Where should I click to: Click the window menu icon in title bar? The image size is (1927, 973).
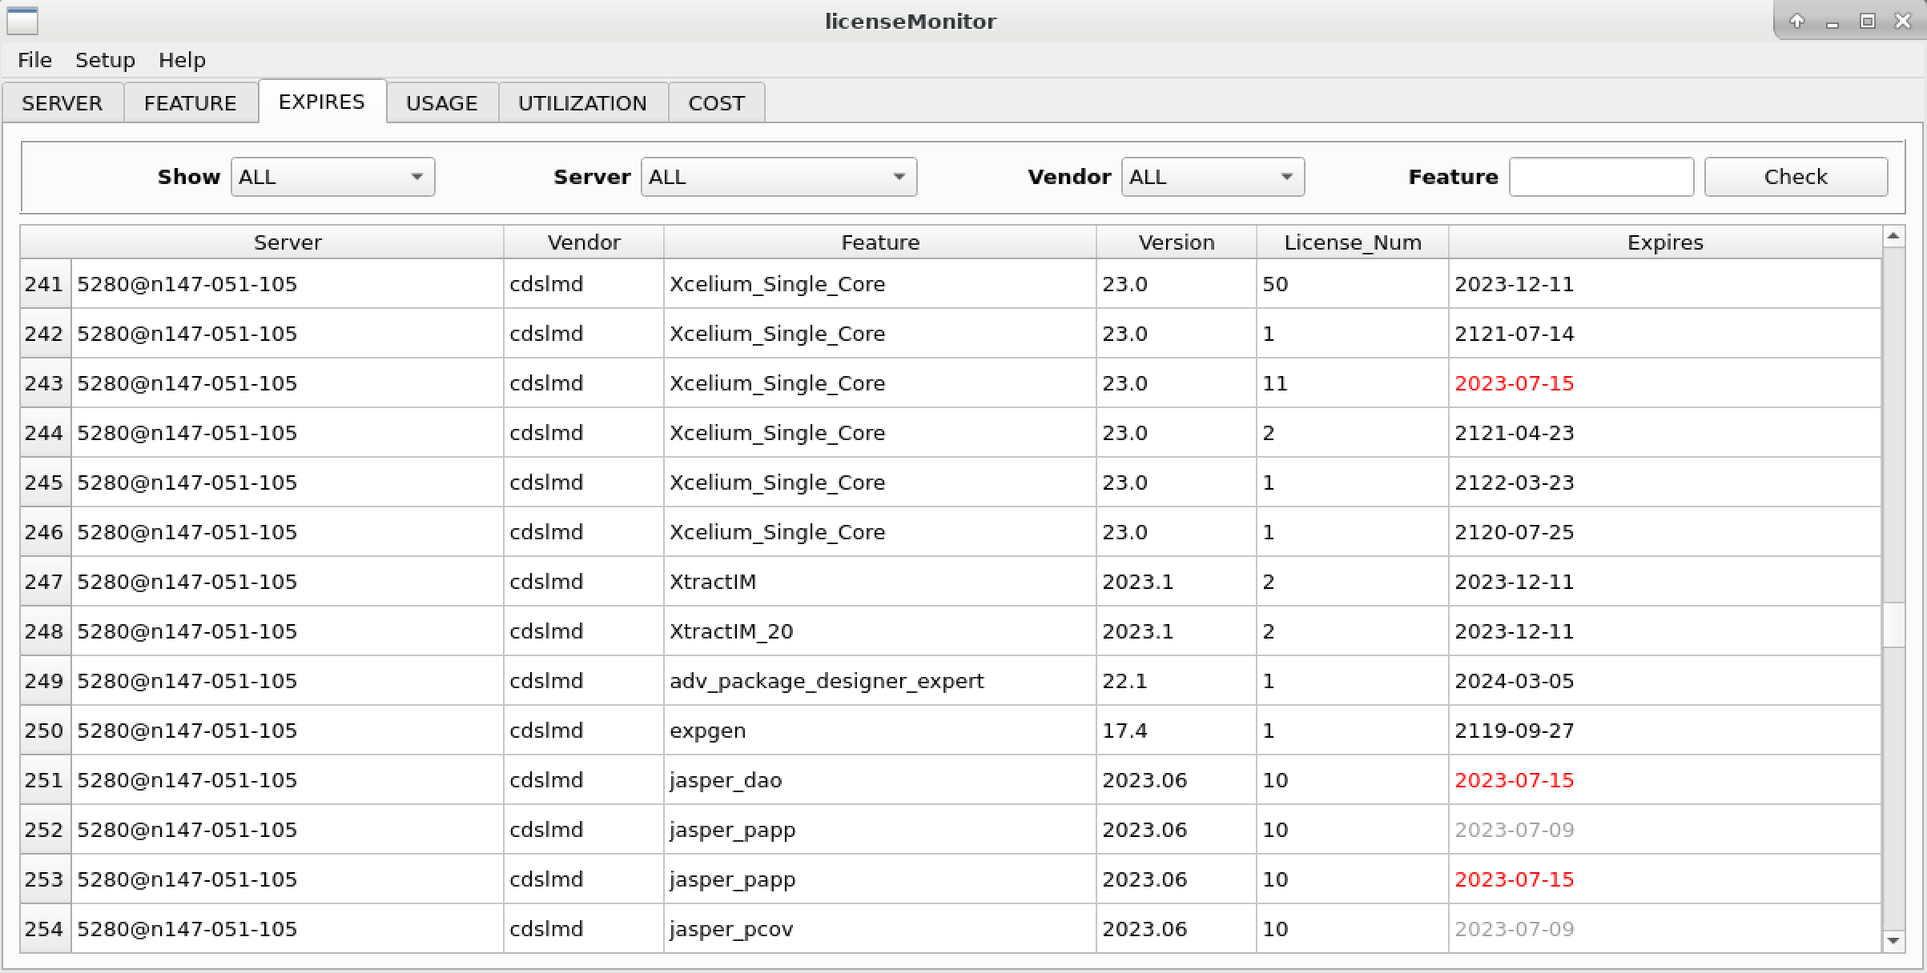click(22, 21)
